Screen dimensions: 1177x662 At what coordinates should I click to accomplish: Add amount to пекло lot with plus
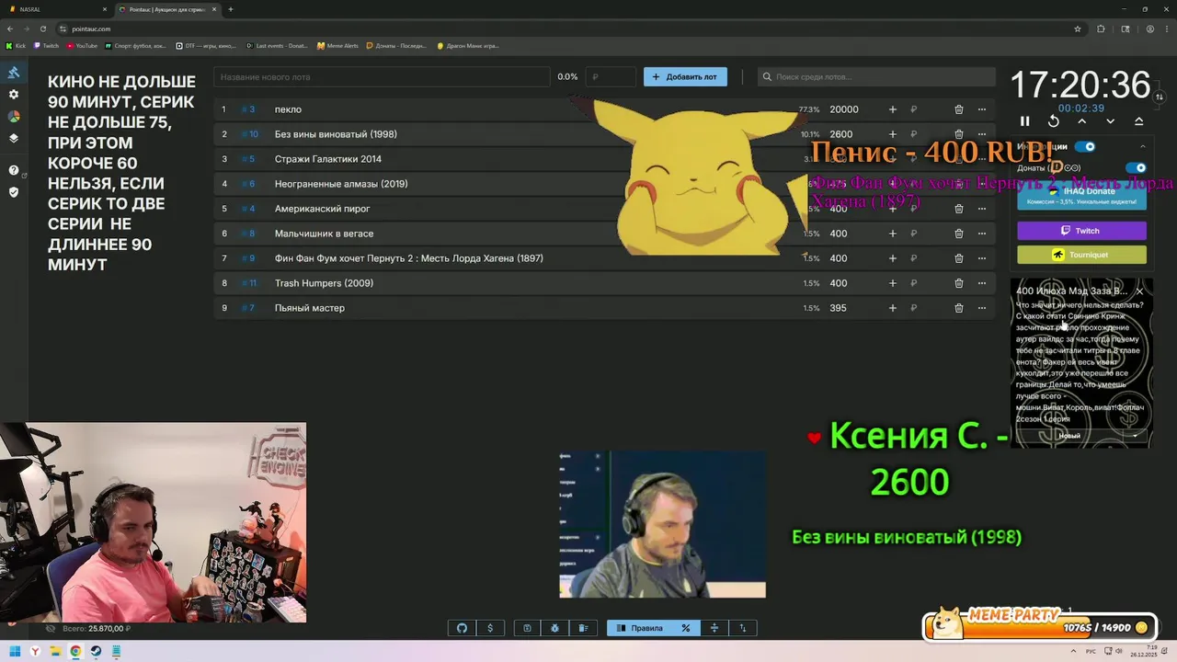click(x=892, y=109)
